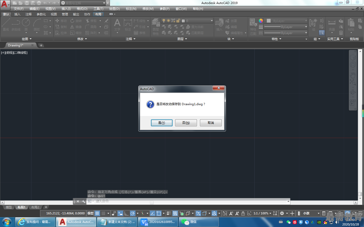Expand the 特性 panel
Screen dimensions: 364x227
click(277, 39)
